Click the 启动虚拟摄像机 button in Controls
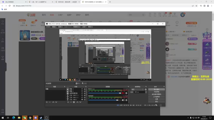The image size is (214, 120). (x=156, y=94)
